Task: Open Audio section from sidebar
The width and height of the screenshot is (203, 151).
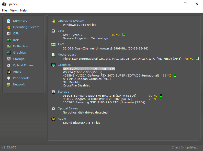Action: pyautogui.click(x=17, y=72)
